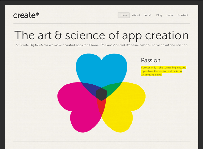Open the Jobs link in the header

169,15
